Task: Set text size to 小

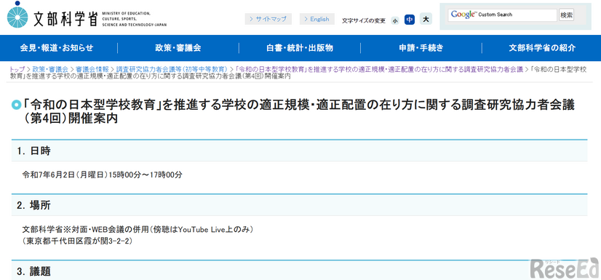Action: tap(395, 20)
